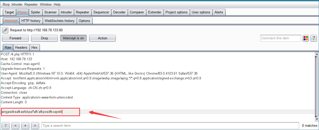This screenshot has width=319, height=130.
Task: Switch to the Hex view tab
Action: tap(35, 47)
